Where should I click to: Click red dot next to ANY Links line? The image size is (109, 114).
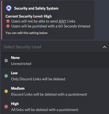(x=8, y=21)
